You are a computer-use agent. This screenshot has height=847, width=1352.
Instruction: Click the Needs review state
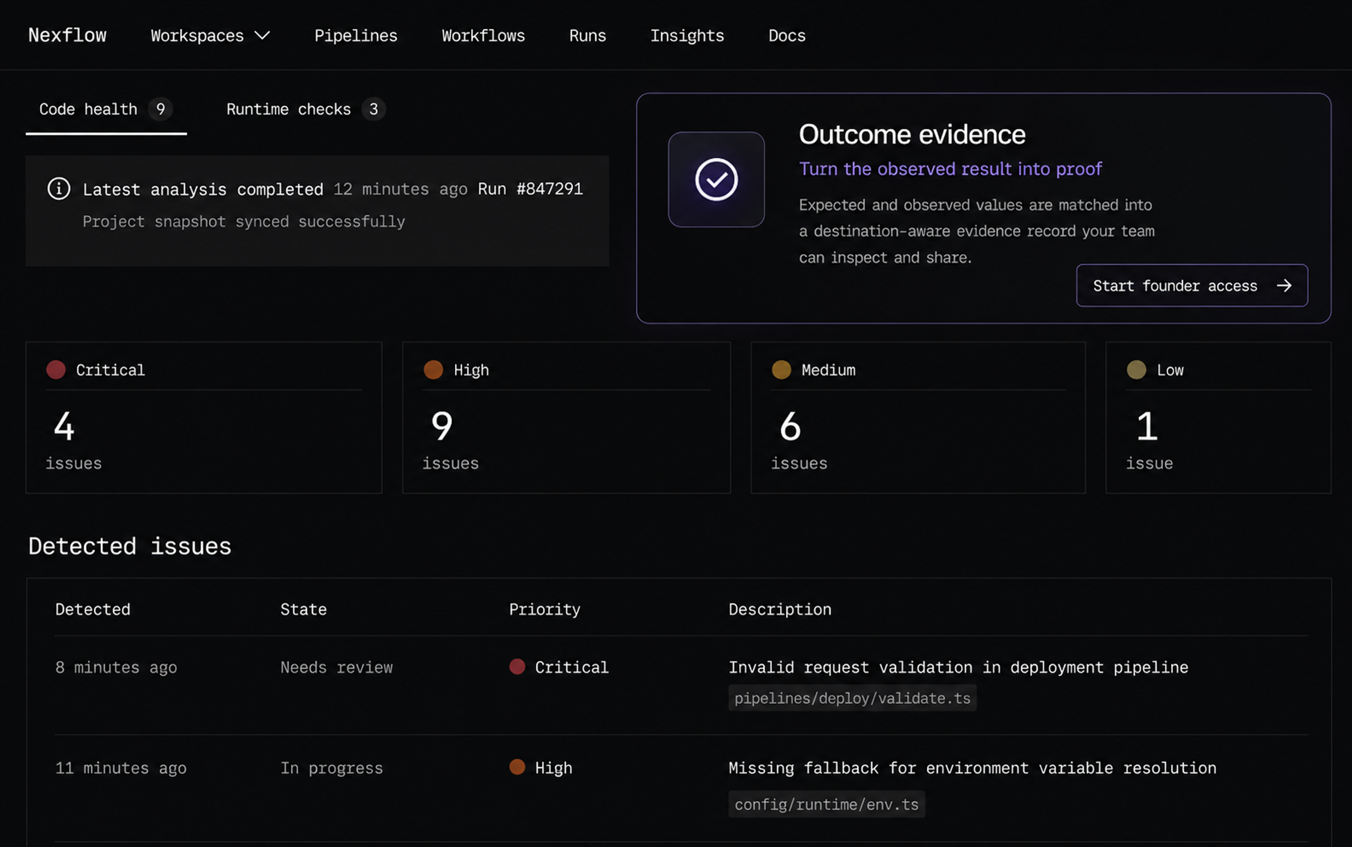[336, 668]
